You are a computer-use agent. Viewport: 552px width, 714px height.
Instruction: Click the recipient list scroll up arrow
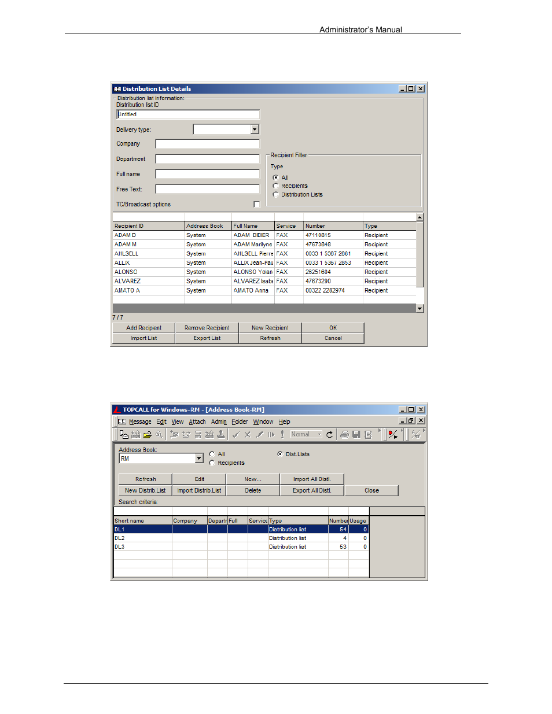coord(420,217)
